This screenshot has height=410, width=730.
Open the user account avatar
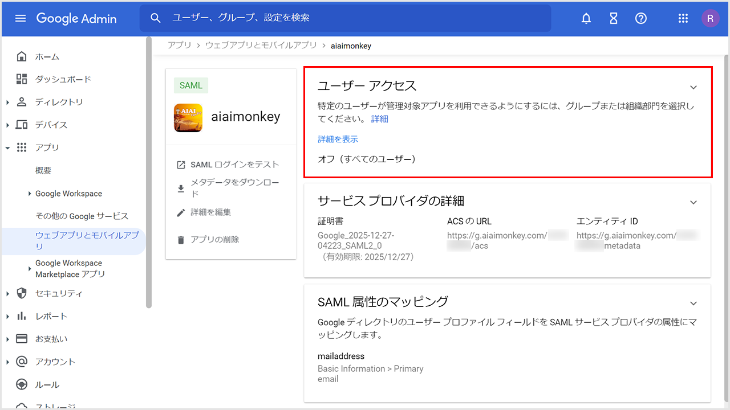pyautogui.click(x=710, y=18)
